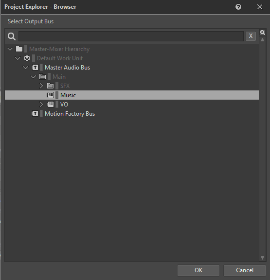Click the scrollbar up arrow
Image resolution: width=270 pixels, height=280 pixels.
click(x=262, y=40)
